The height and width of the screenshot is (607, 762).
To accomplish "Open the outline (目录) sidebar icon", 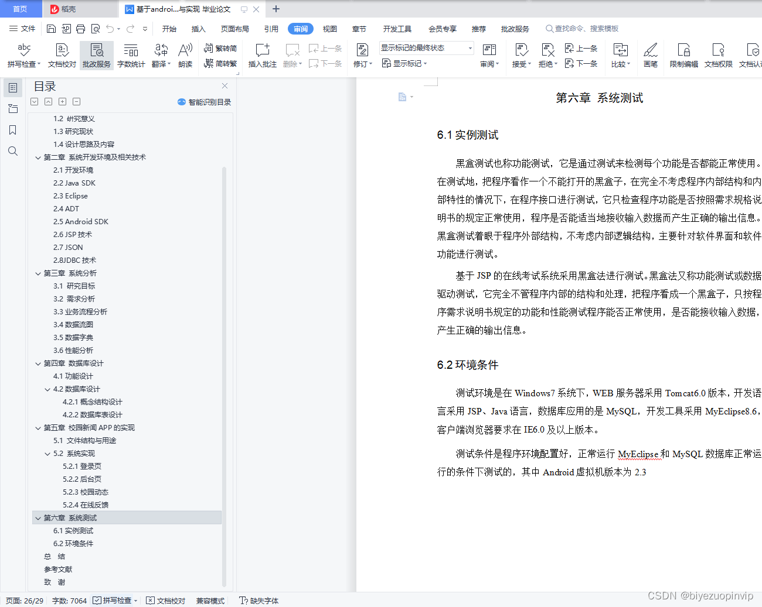I will tap(13, 88).
